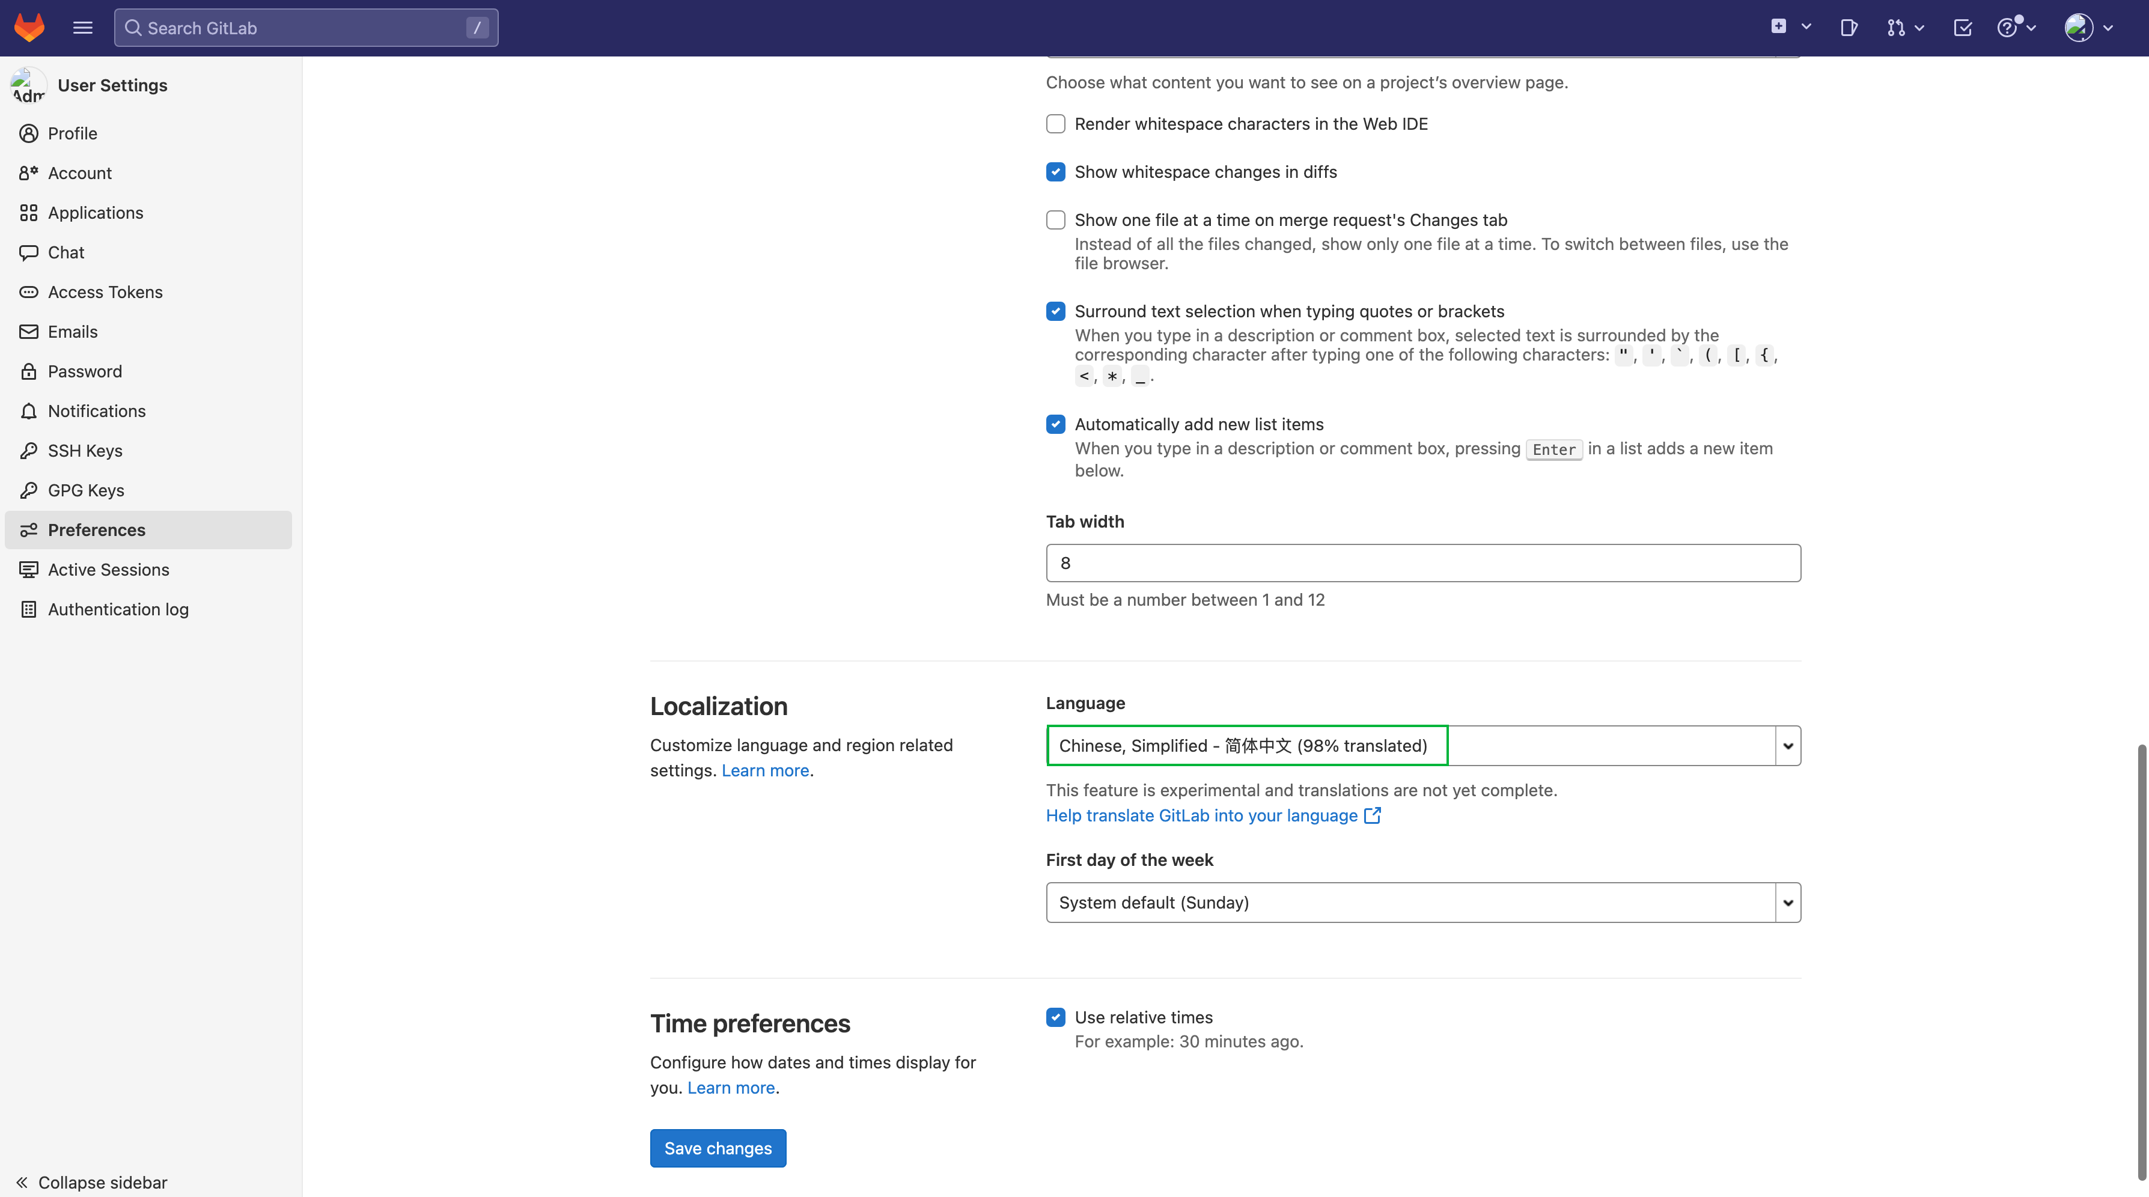Open the issues icon in top bar
Screen dimensions: 2149x1197
point(1849,28)
